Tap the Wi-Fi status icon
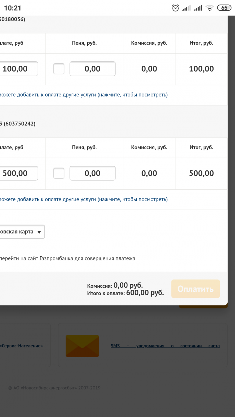 (x=209, y=8)
